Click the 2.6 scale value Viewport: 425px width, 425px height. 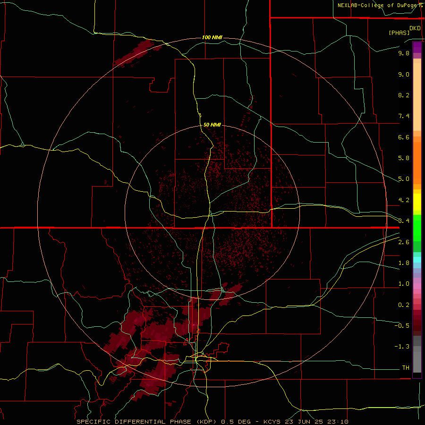(x=404, y=242)
